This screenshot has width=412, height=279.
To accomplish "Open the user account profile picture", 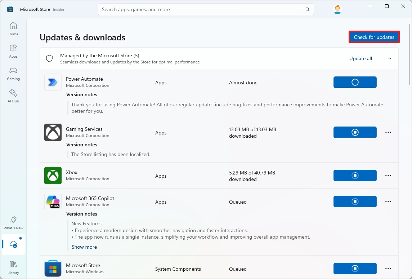I will pyautogui.click(x=337, y=9).
